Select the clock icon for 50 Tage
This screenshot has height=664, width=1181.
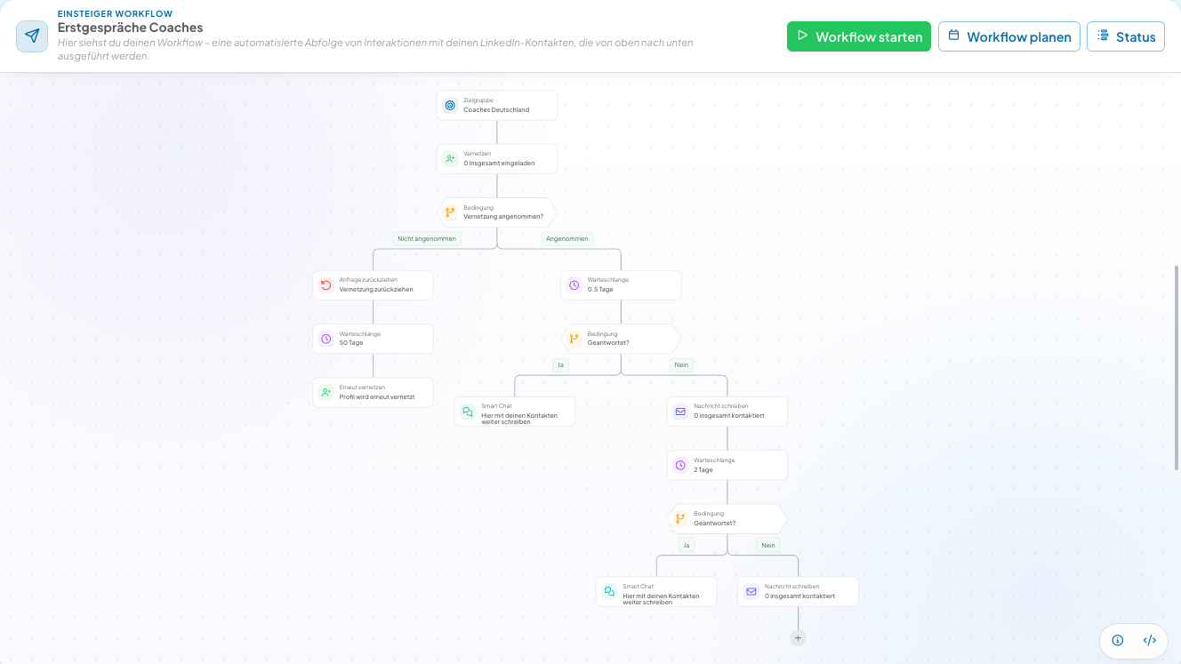click(x=325, y=339)
